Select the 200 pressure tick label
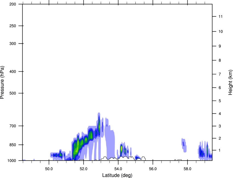 [13, 4]
